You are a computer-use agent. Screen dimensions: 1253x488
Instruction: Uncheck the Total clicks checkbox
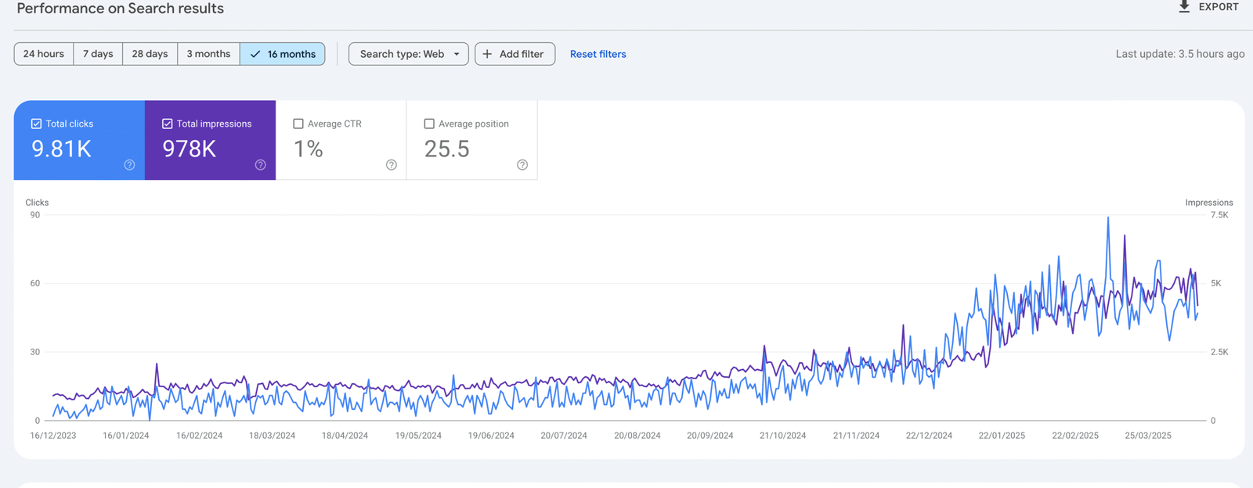pyautogui.click(x=36, y=124)
